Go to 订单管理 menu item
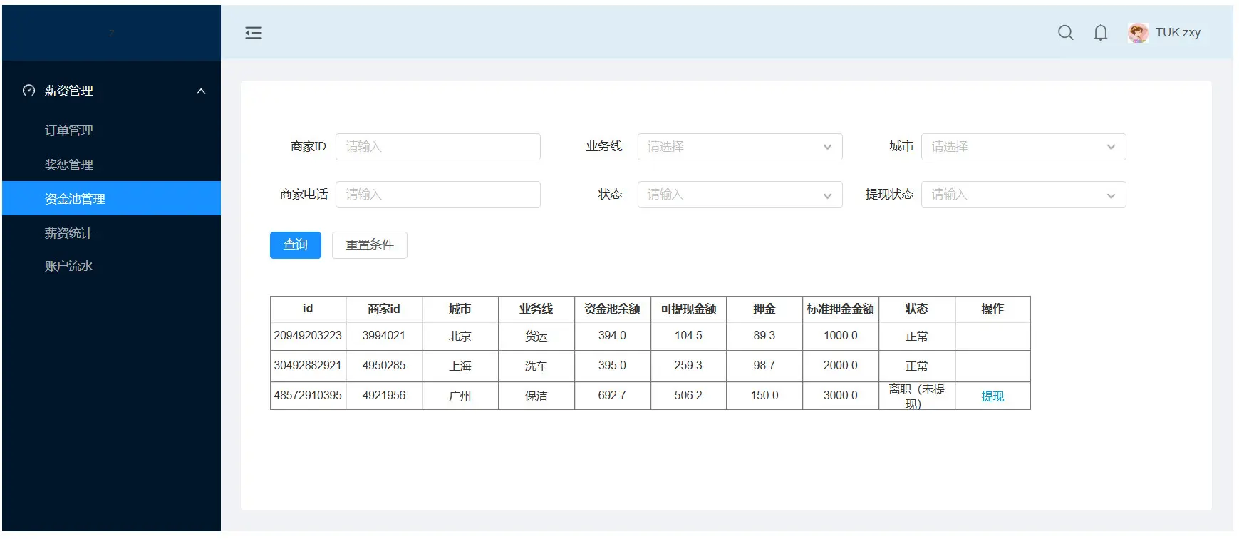 click(x=69, y=130)
